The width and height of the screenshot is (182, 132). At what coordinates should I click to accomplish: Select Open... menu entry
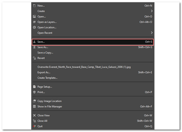[x=93, y=16]
